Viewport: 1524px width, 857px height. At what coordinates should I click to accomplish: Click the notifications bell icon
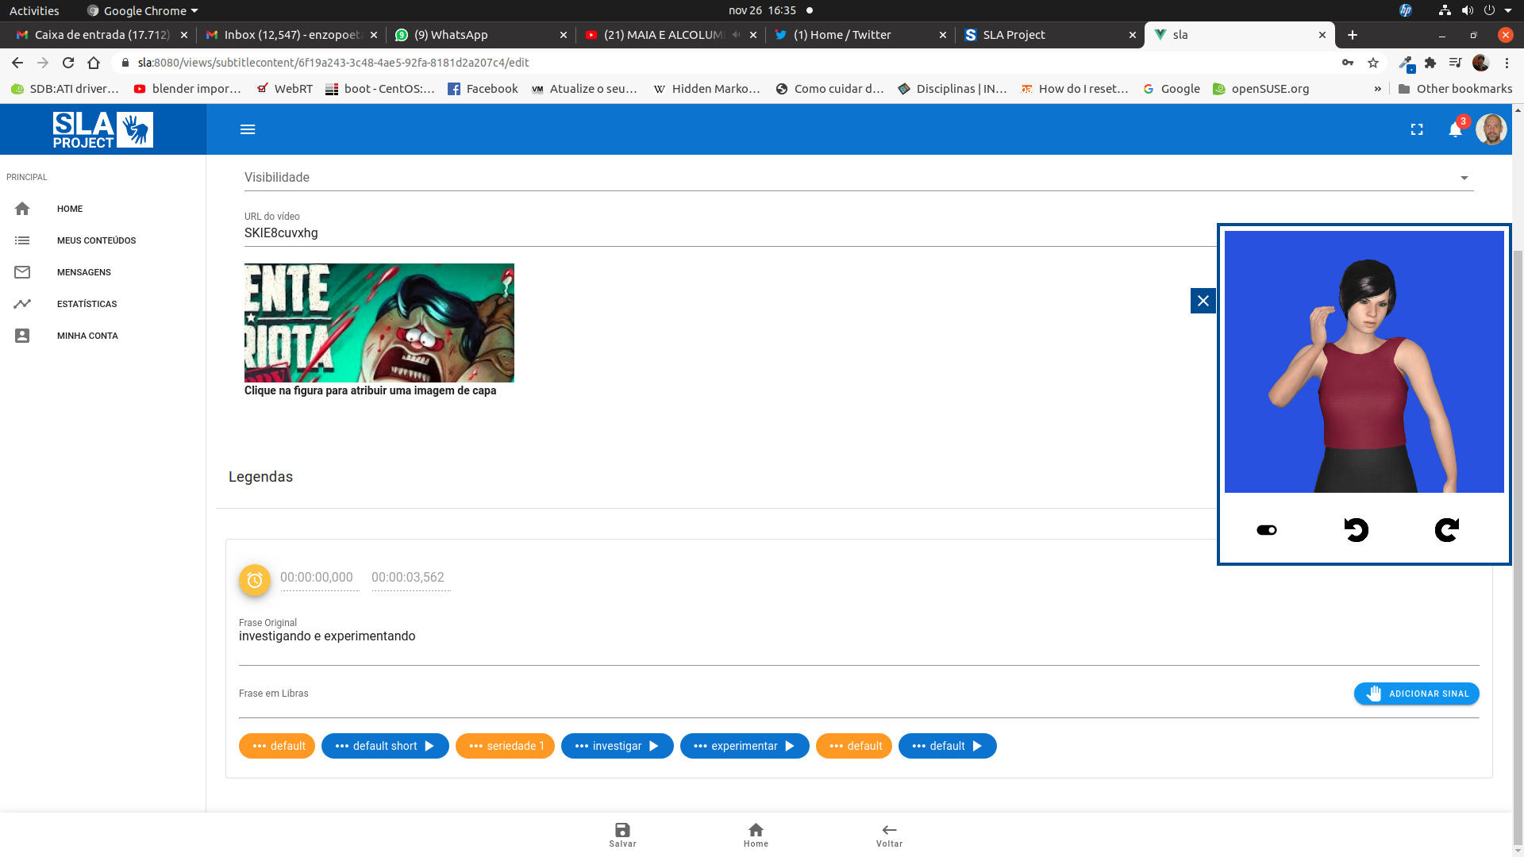1455,129
